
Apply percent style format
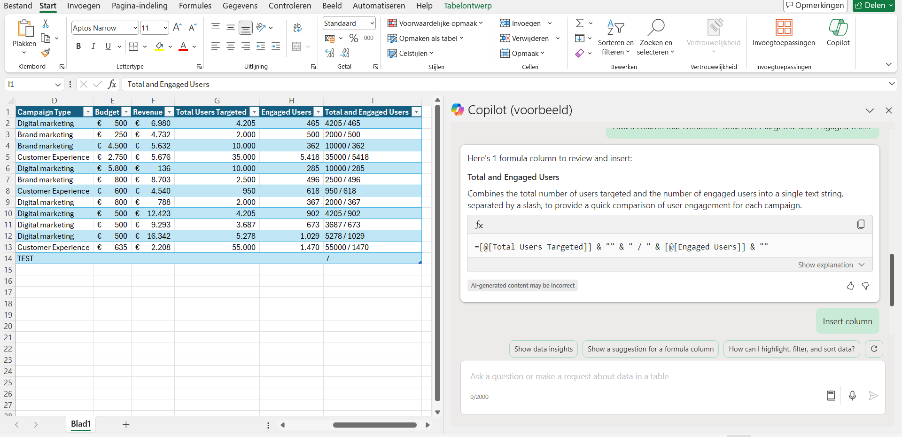[354, 38]
